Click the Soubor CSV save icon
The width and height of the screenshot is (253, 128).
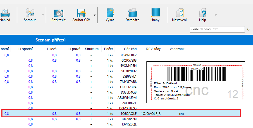(x=81, y=13)
